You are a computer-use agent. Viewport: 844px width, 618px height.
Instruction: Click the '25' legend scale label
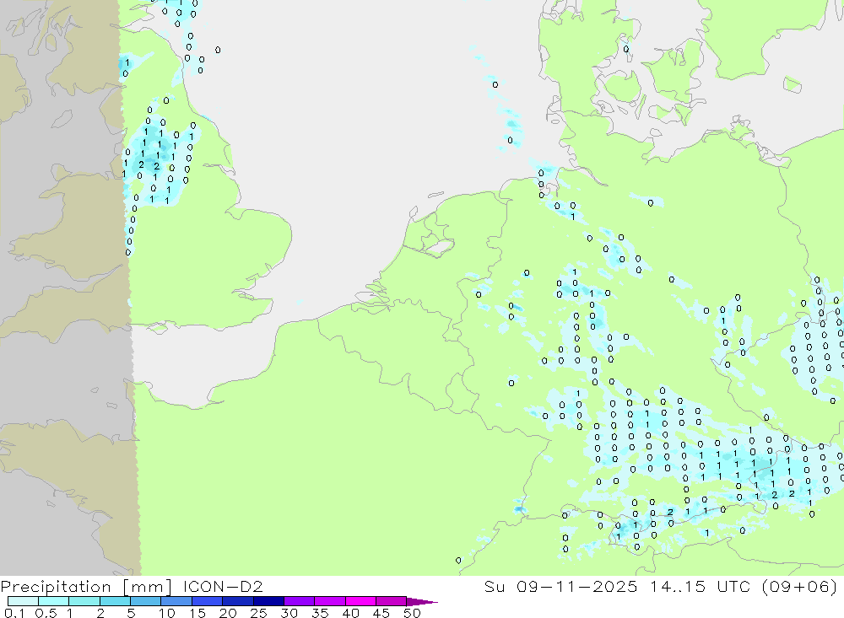[x=258, y=613]
